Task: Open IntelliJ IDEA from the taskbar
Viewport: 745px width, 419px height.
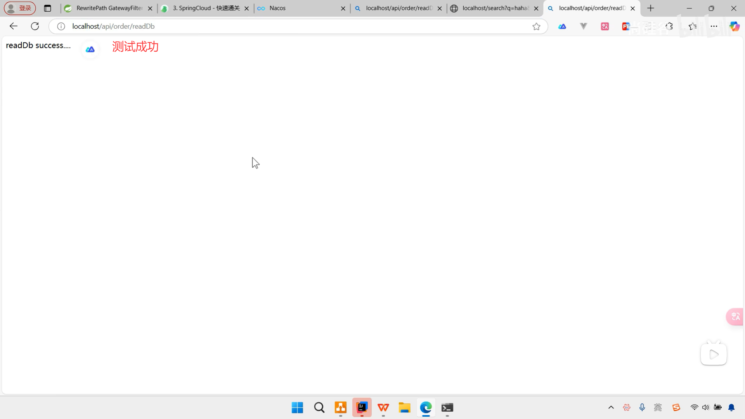Action: coord(362,407)
